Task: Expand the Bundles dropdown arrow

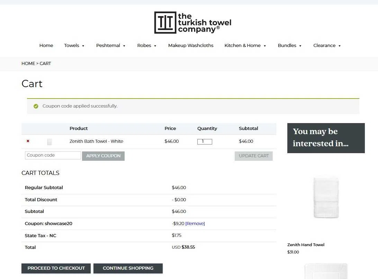Action: (300, 46)
